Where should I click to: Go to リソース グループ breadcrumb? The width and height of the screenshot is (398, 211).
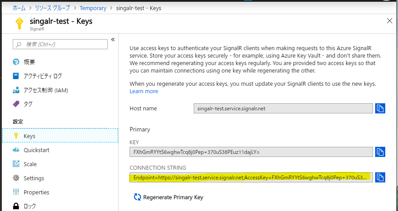[52, 8]
